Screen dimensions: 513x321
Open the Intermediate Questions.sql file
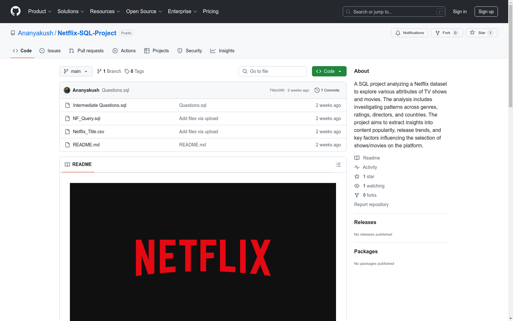coord(100,105)
